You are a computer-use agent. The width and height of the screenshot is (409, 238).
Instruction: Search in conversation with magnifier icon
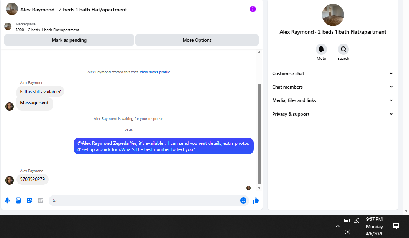click(343, 49)
